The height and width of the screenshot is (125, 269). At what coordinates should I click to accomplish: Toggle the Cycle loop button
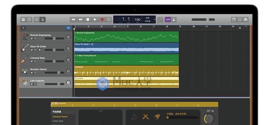point(109,20)
